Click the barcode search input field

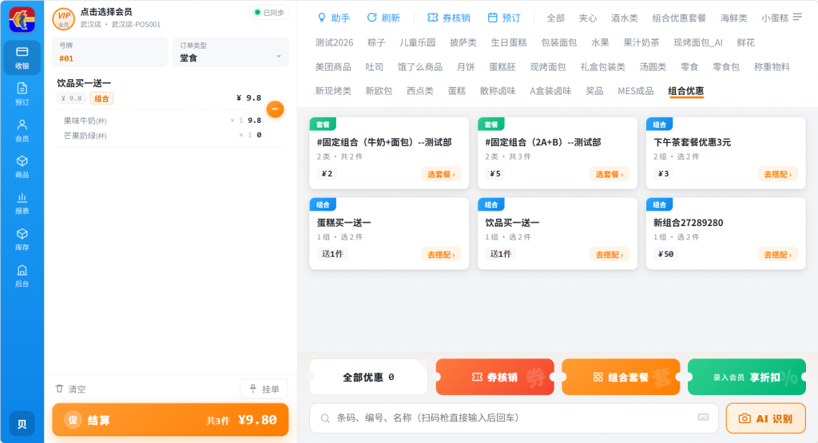[x=514, y=418]
